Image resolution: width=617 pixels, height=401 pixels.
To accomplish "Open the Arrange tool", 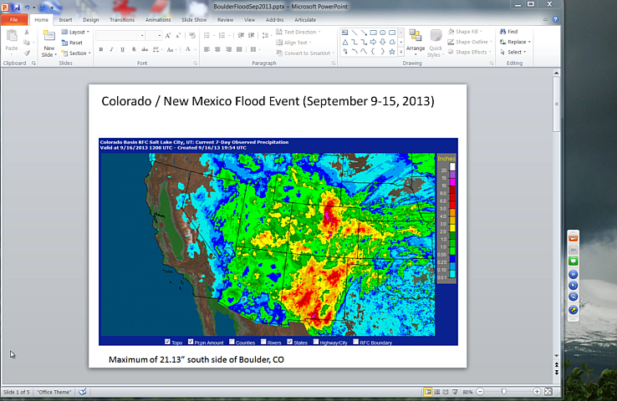I will coord(416,42).
